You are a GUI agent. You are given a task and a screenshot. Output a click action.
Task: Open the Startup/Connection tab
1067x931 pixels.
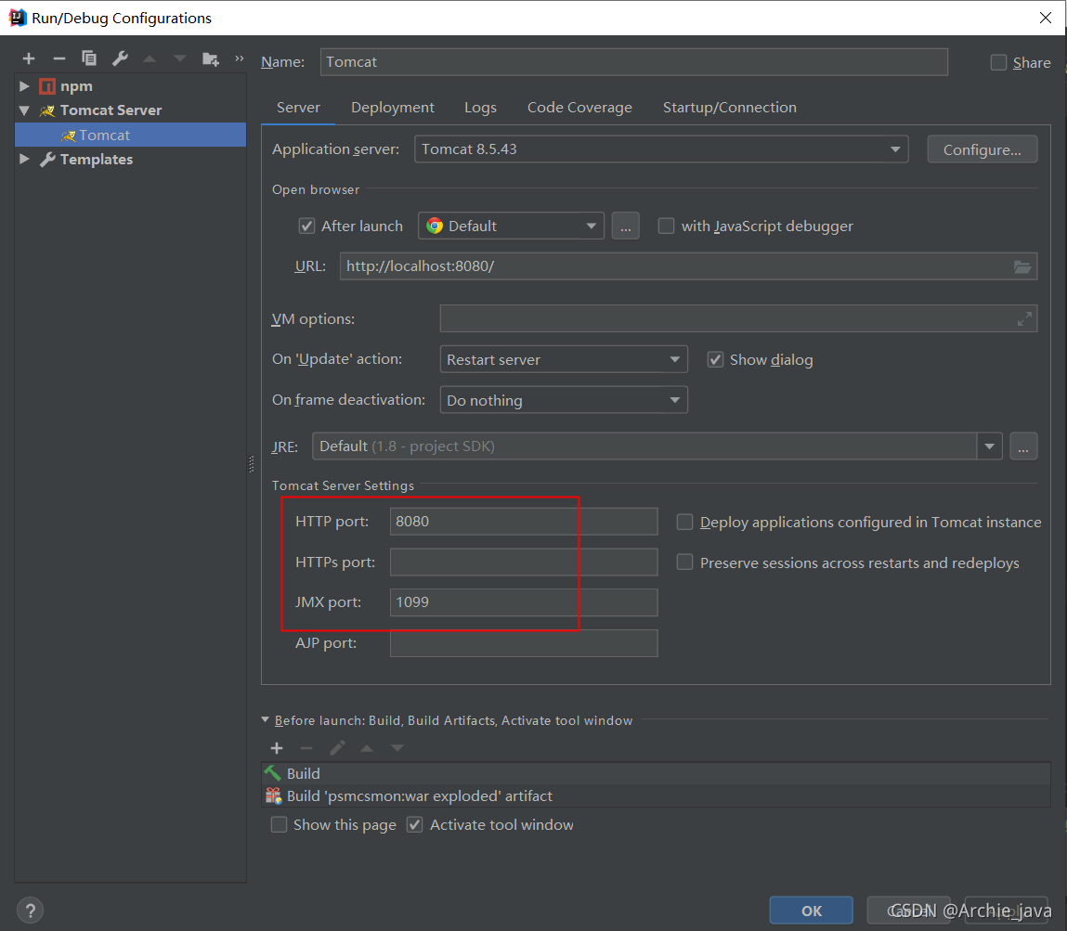(x=730, y=108)
